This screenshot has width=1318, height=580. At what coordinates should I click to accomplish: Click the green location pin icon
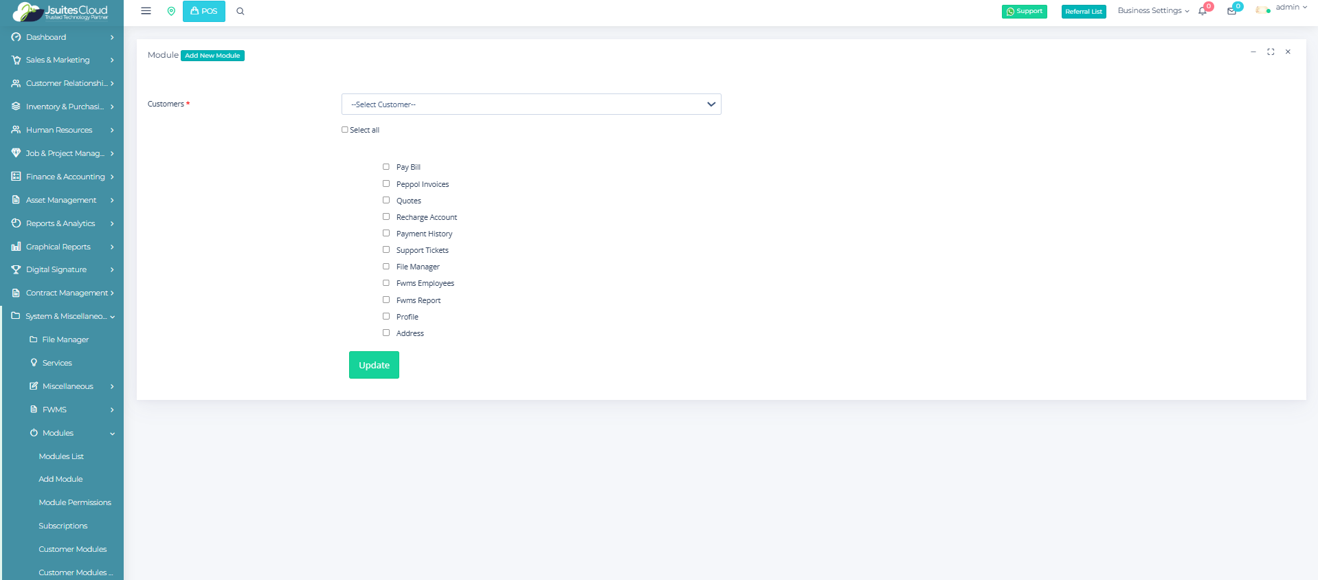click(171, 11)
